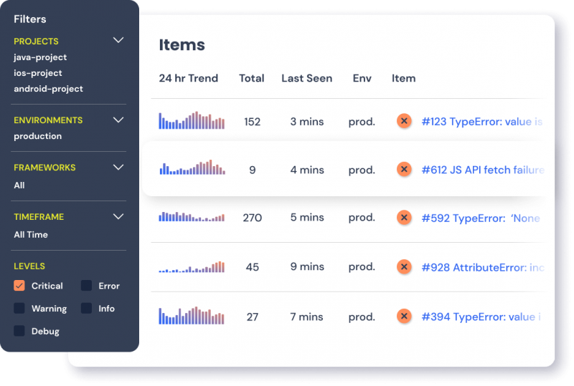
Task: Click the orange error icon for item #123
Action: [404, 121]
